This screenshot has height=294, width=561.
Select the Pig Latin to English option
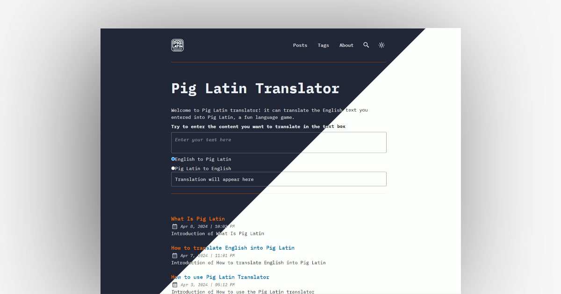tap(173, 168)
